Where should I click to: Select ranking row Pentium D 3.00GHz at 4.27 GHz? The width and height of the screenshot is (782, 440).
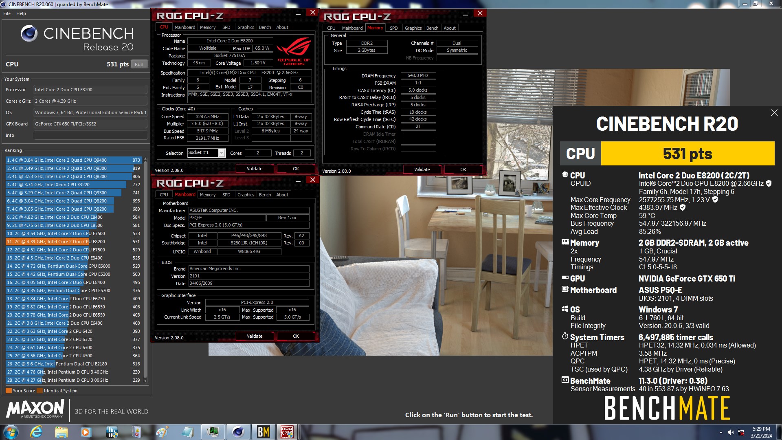pyautogui.click(x=73, y=380)
